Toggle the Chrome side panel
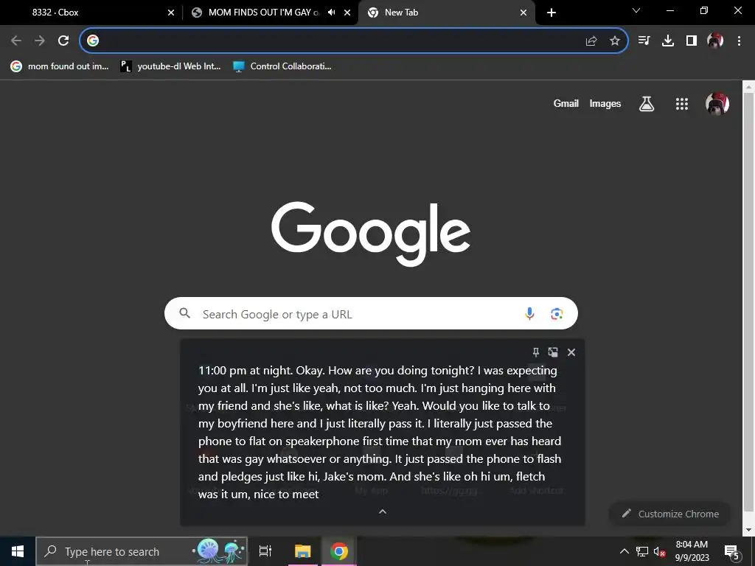Screen dimensions: 755x566 point(692,41)
